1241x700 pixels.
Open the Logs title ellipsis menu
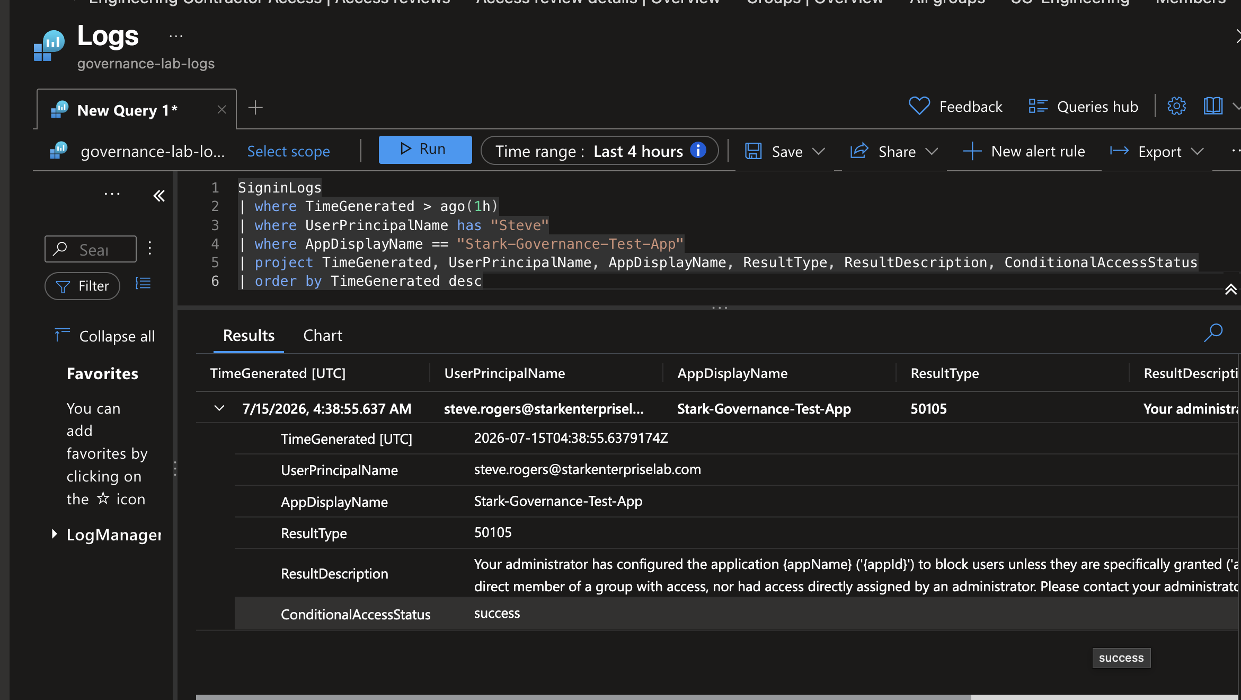pyautogui.click(x=176, y=36)
